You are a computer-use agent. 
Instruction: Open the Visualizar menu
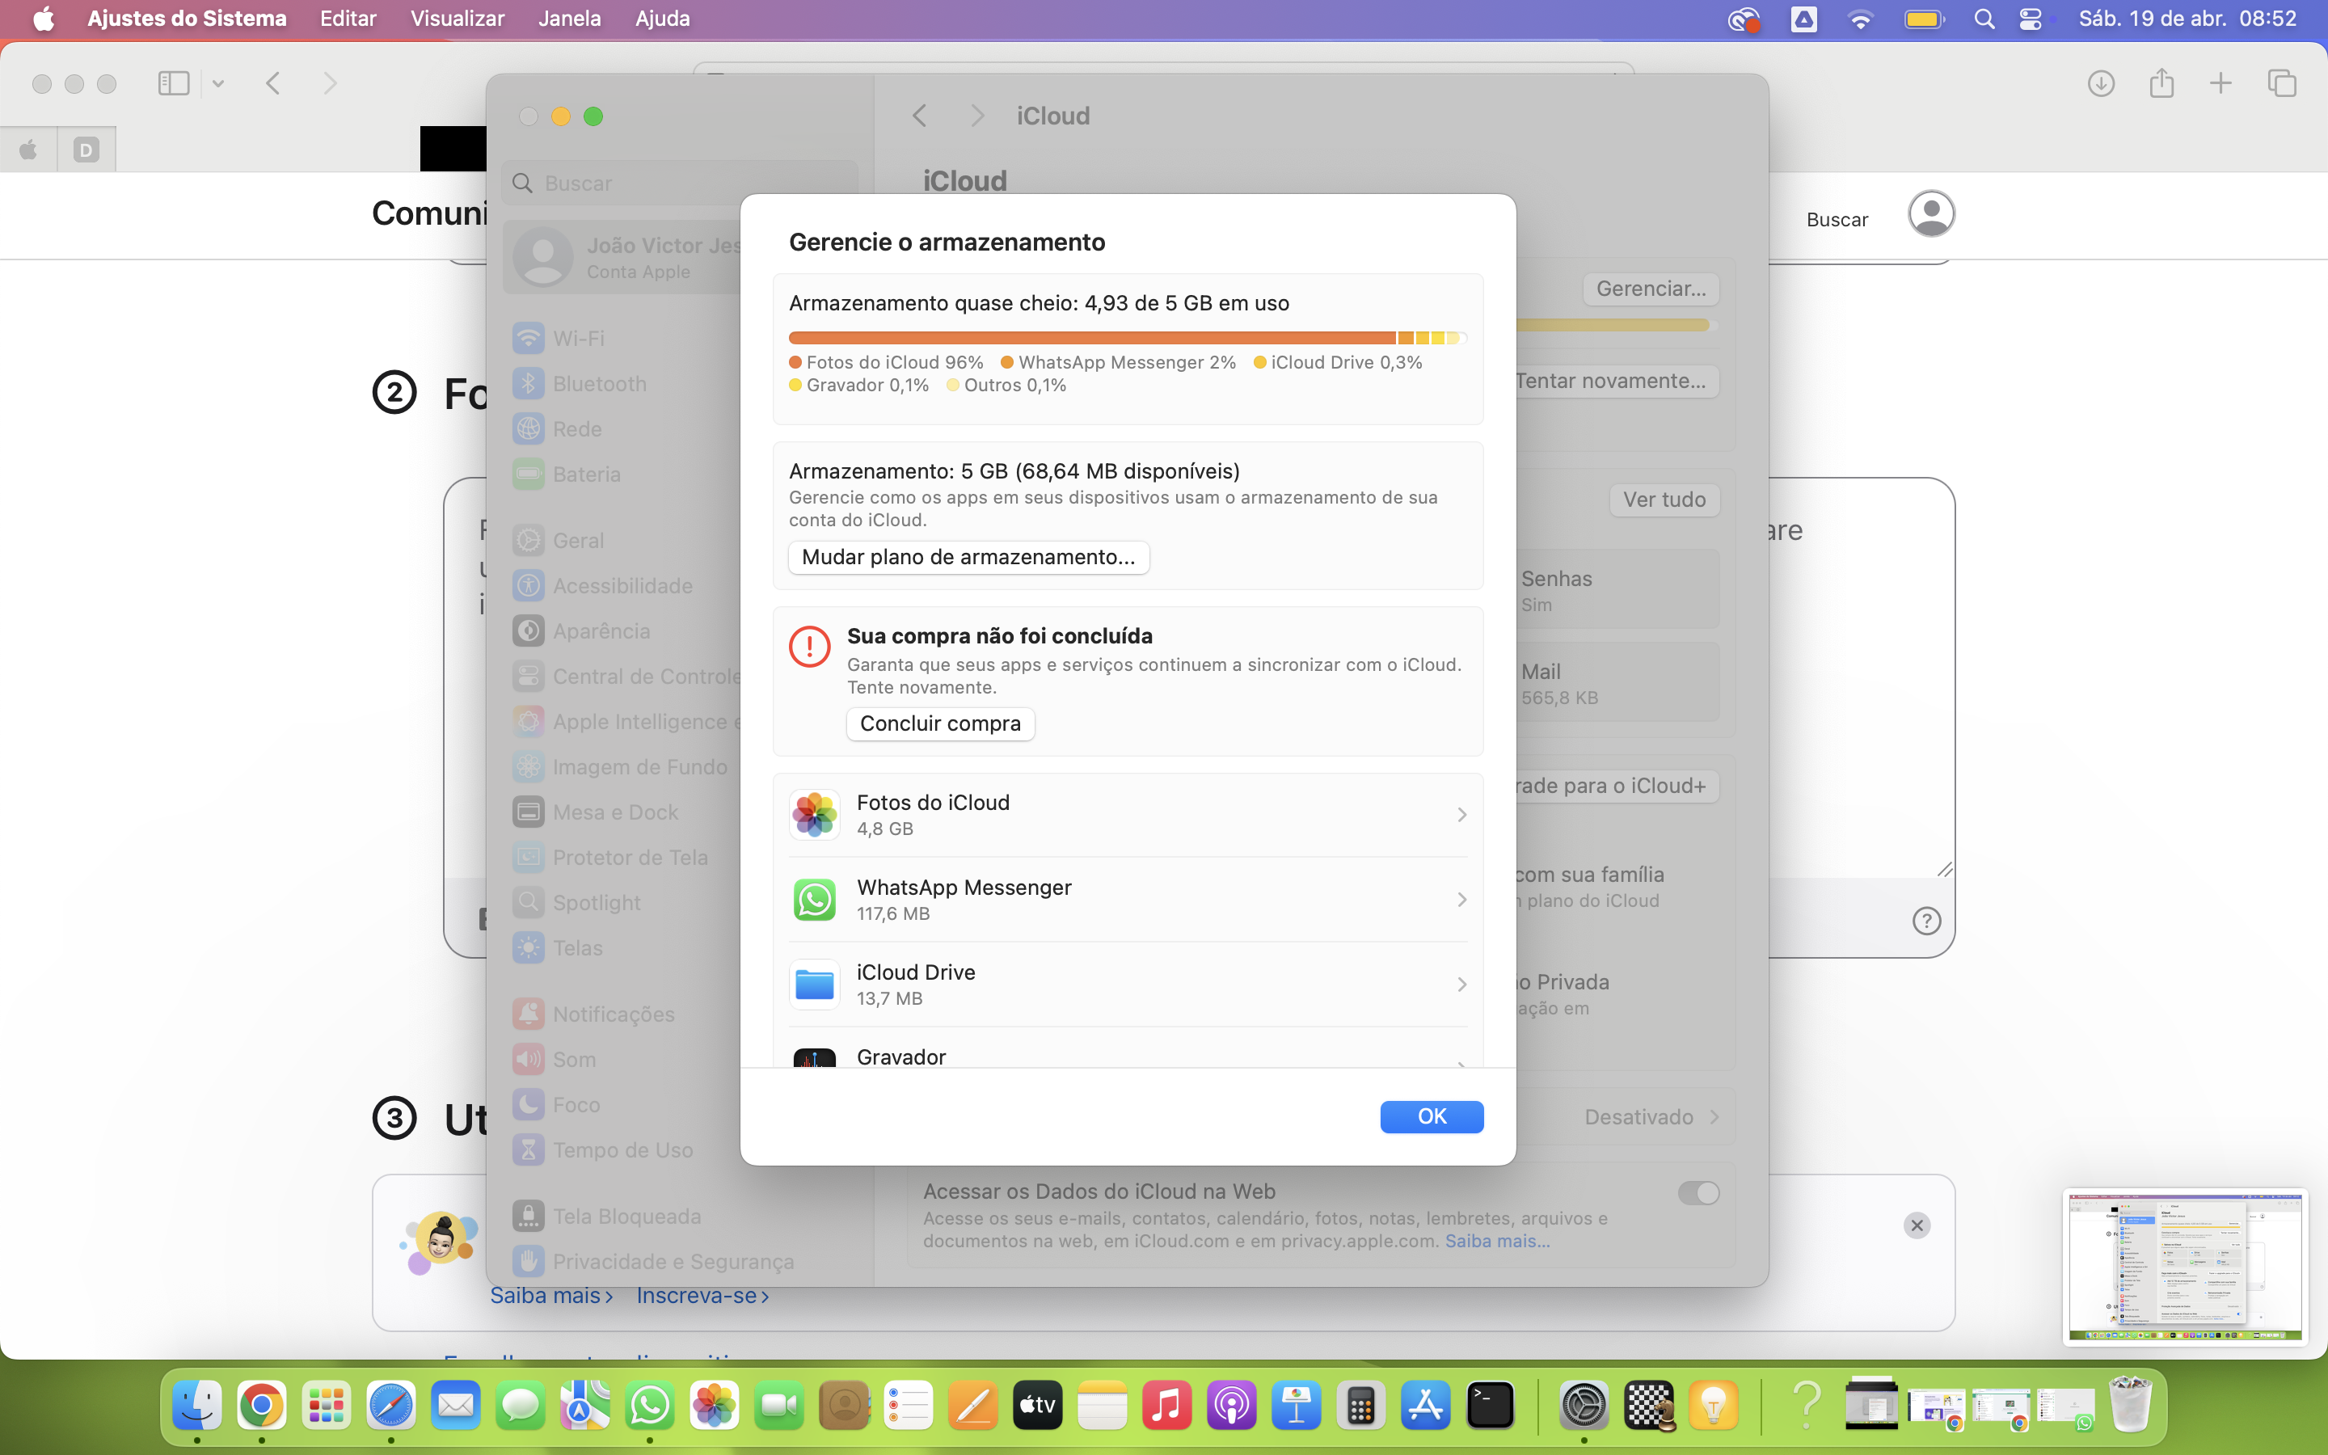[457, 19]
